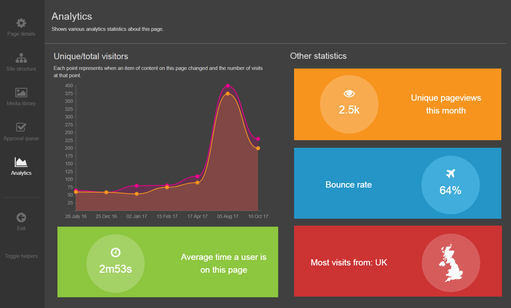511x308 pixels.
Task: Click the airplane icon above 64%
Action: pyautogui.click(x=450, y=173)
